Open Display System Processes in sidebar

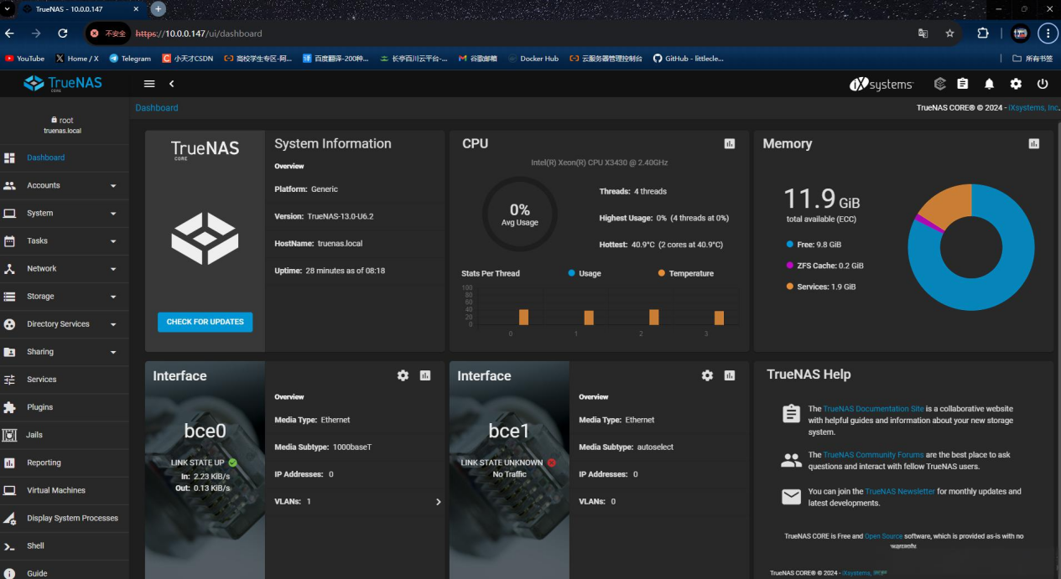64,518
